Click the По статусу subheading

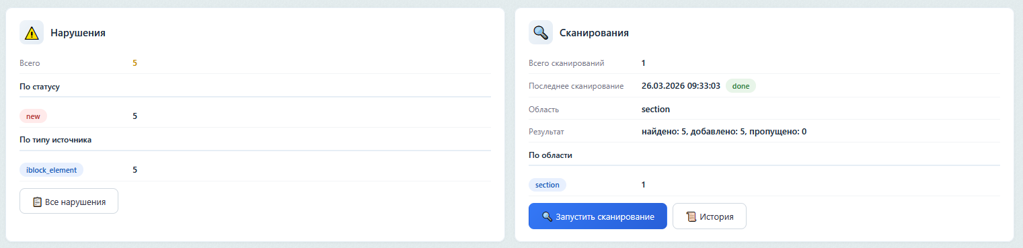click(x=40, y=87)
